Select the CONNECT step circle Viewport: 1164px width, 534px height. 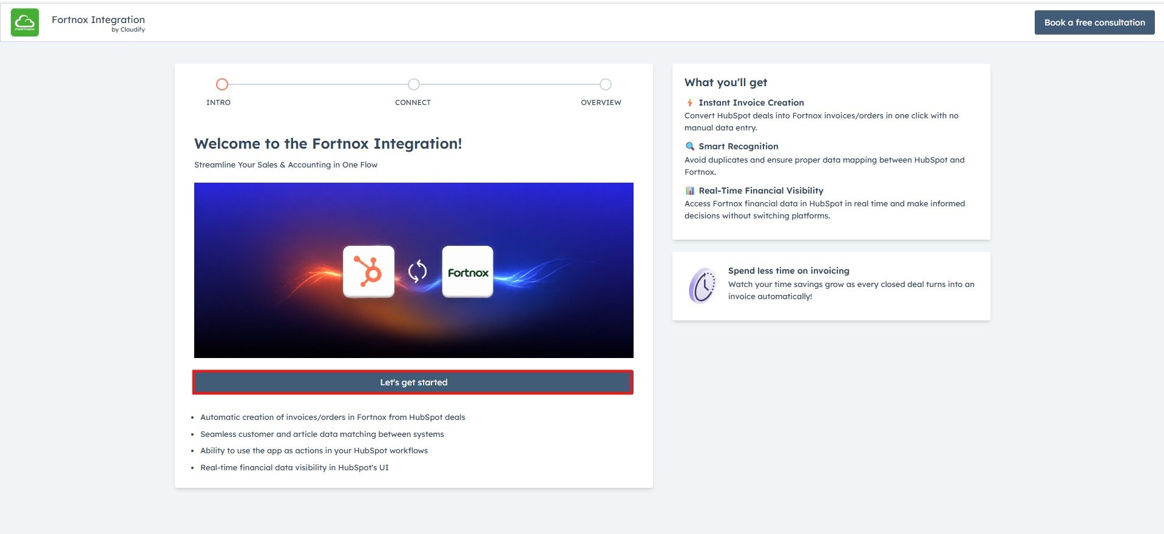414,84
